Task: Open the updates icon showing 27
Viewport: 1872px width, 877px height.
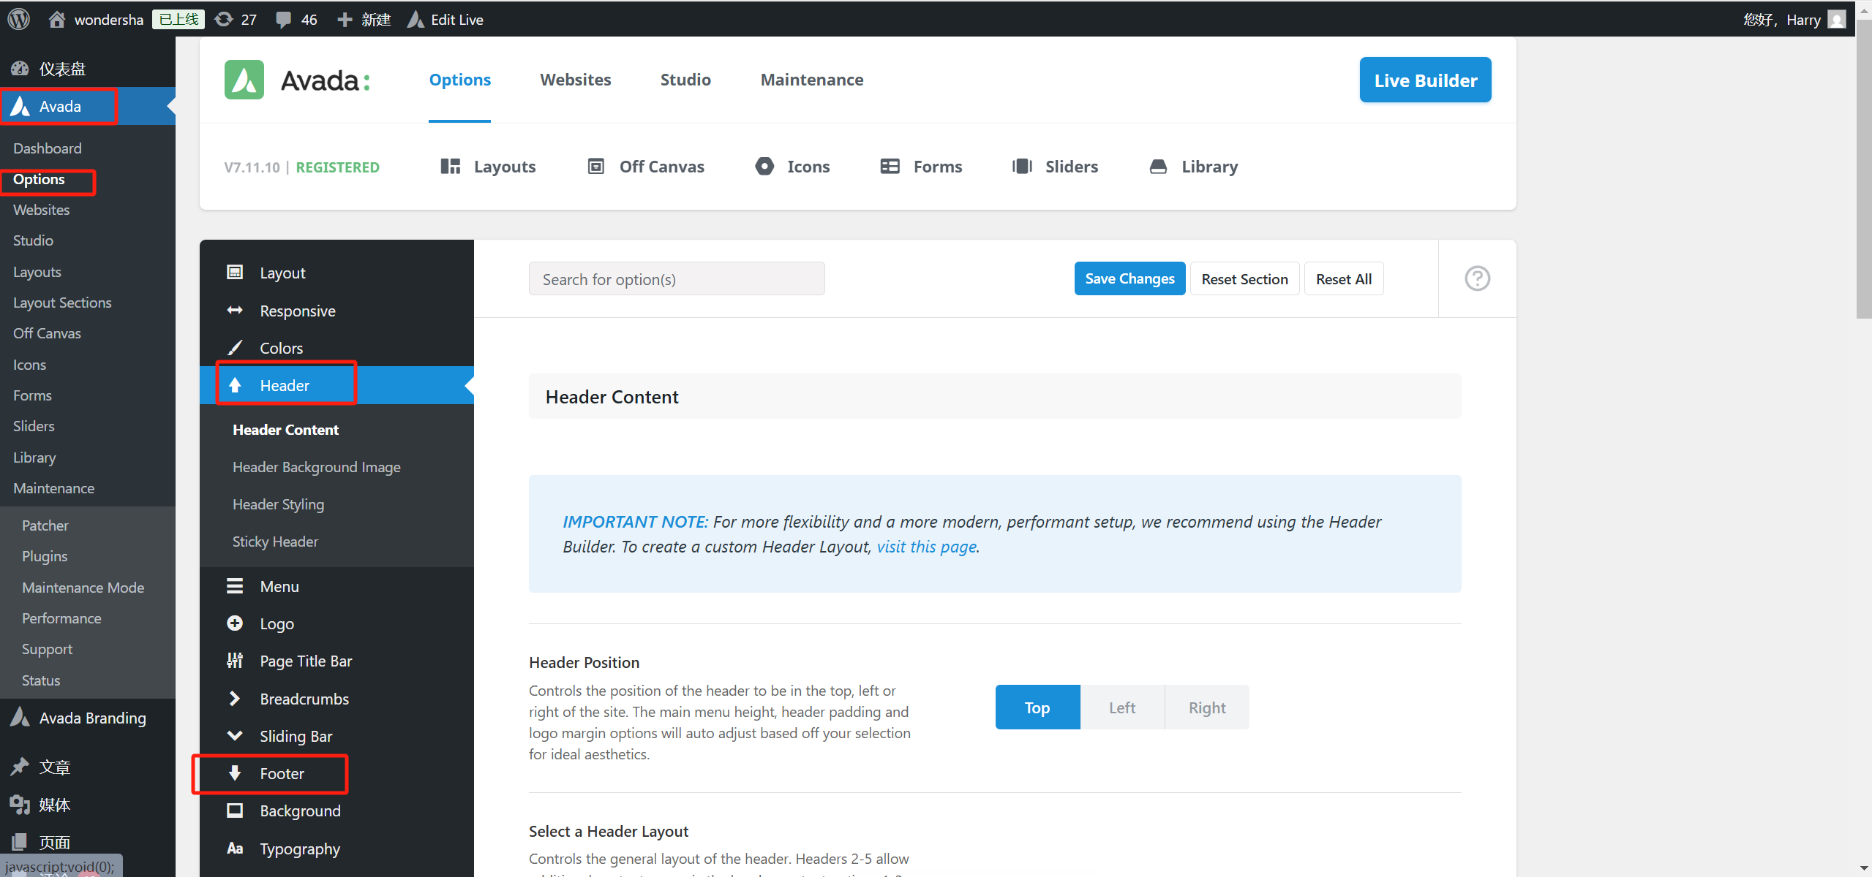Action: [224, 19]
